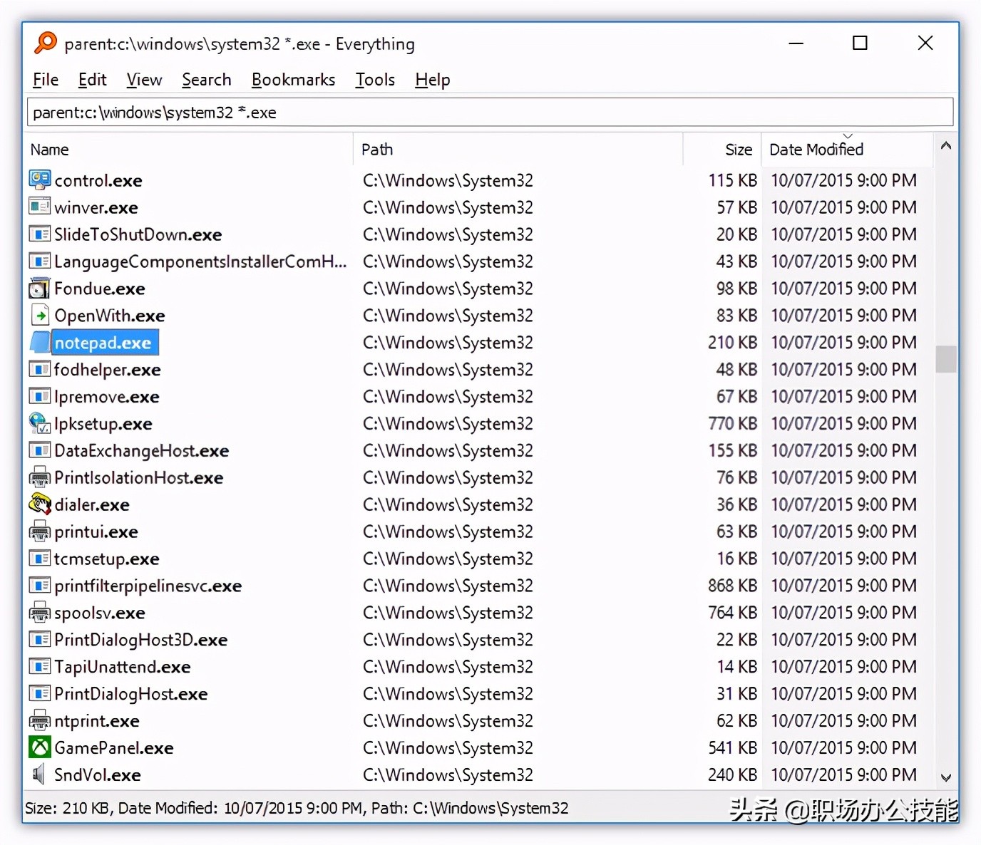Select the winver.exe file name
Viewport: 981px width, 845px height.
pyautogui.click(x=96, y=208)
